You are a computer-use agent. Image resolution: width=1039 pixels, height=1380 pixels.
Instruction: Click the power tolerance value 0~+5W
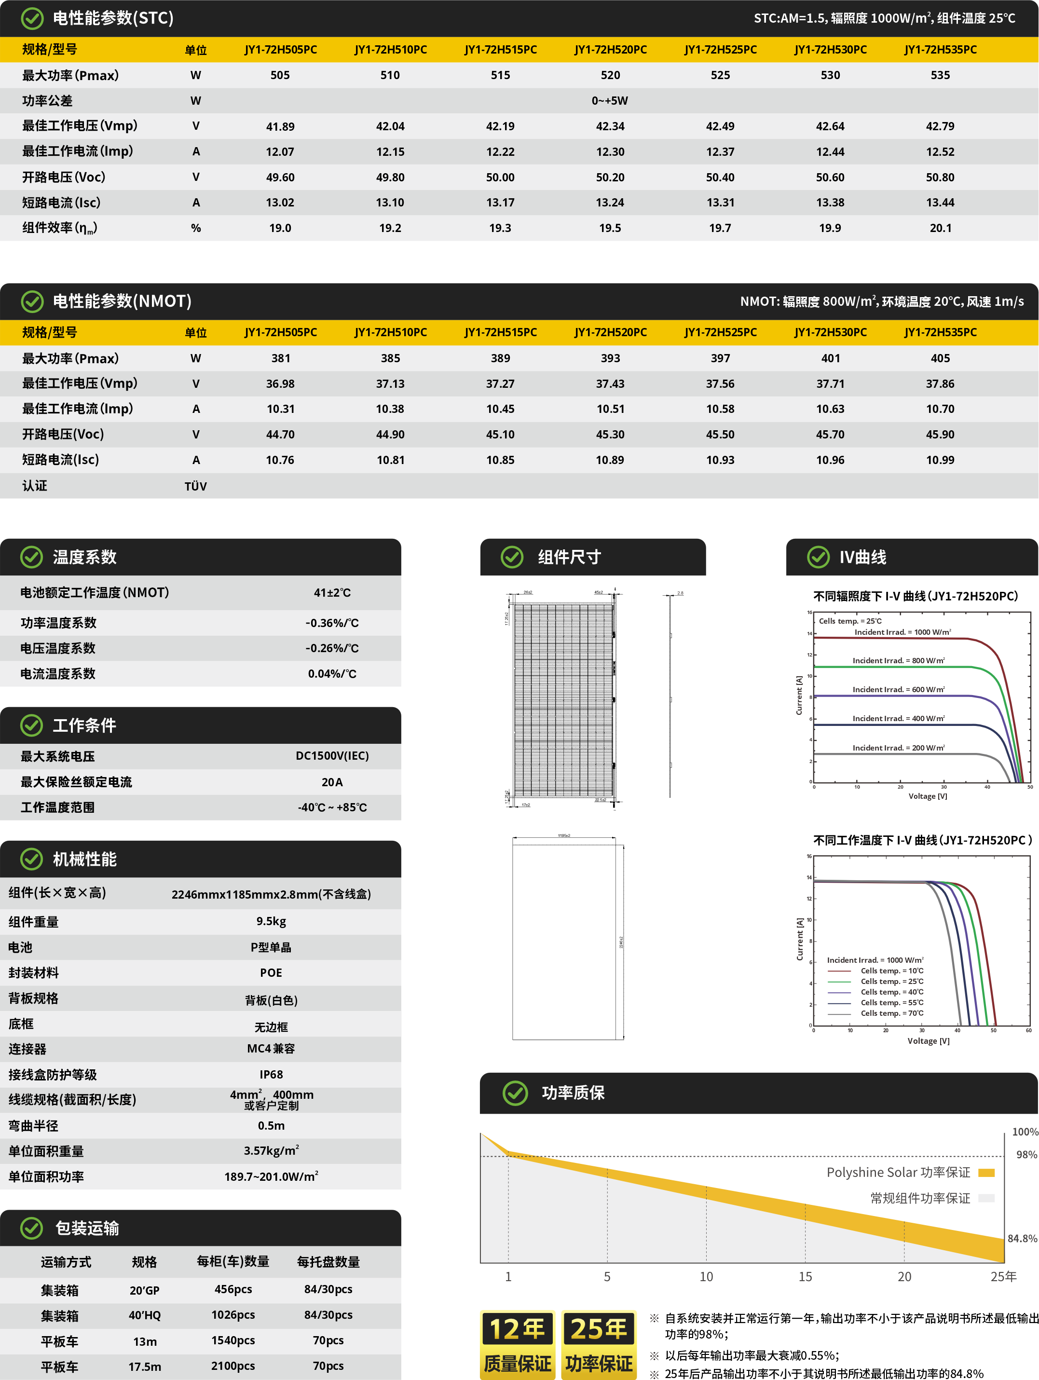[610, 101]
